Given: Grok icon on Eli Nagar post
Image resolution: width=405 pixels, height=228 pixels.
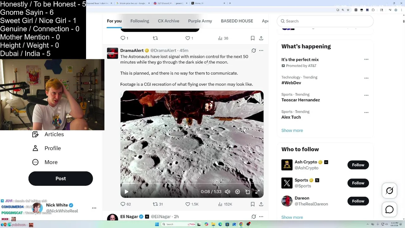Looking at the screenshot, I should click(253, 217).
